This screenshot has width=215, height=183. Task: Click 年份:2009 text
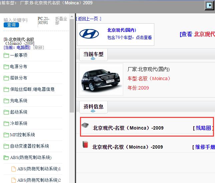click(x=138, y=88)
